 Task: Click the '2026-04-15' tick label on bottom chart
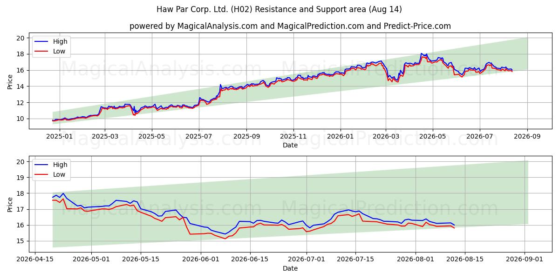[35, 259]
